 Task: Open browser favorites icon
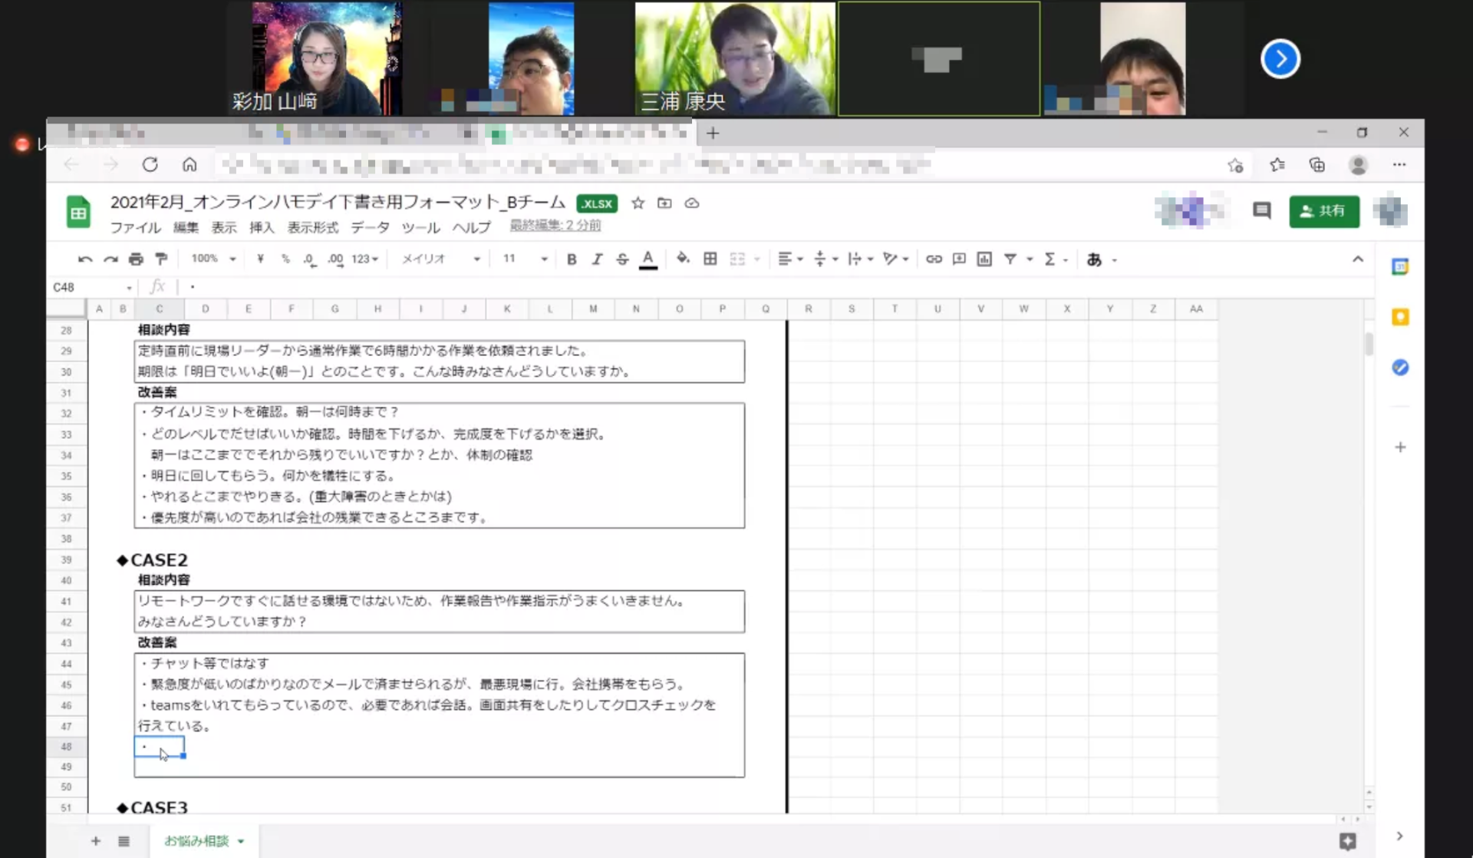[x=1277, y=165]
